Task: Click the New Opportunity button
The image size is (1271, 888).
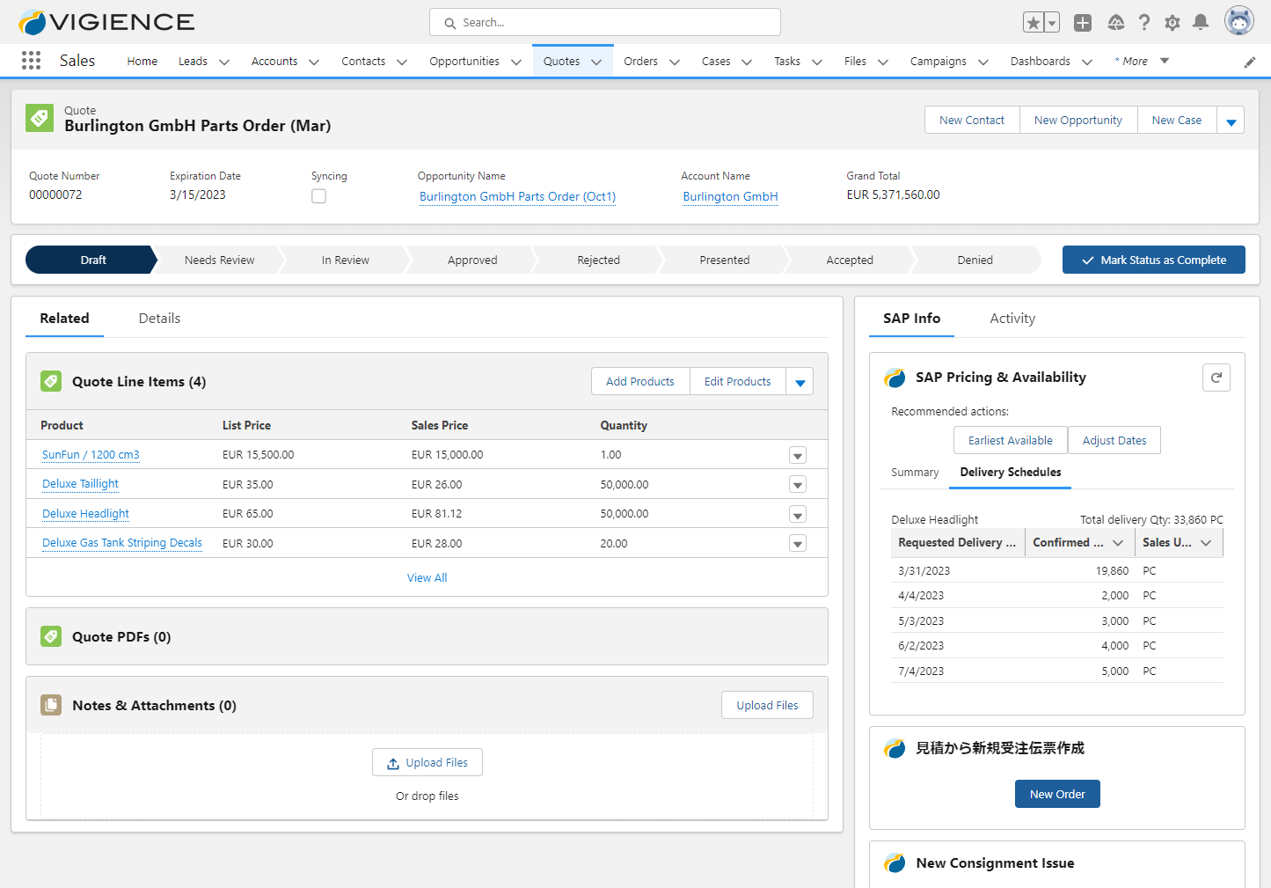Action: pyautogui.click(x=1078, y=121)
